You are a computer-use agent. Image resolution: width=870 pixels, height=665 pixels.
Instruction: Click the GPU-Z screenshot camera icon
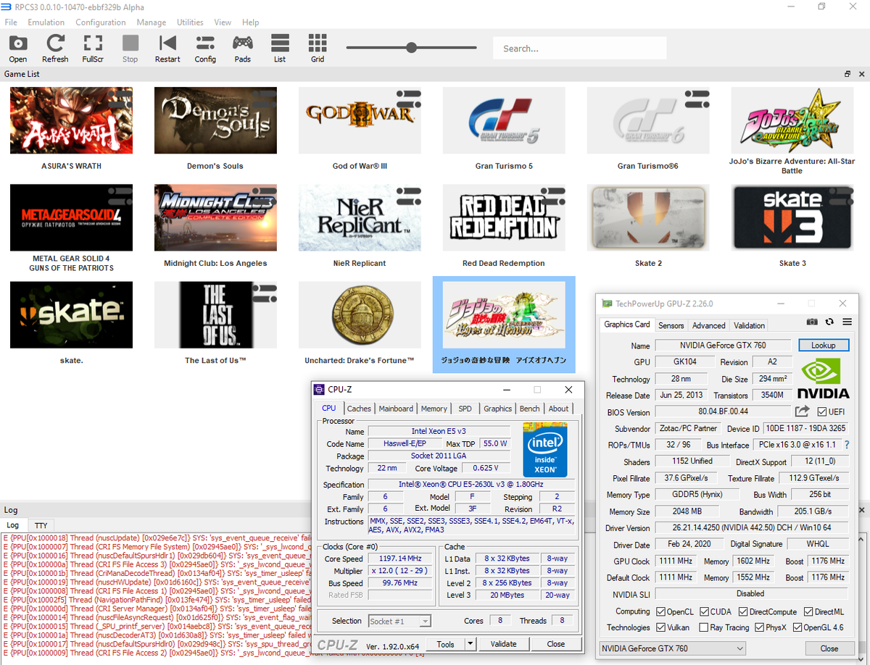[812, 322]
